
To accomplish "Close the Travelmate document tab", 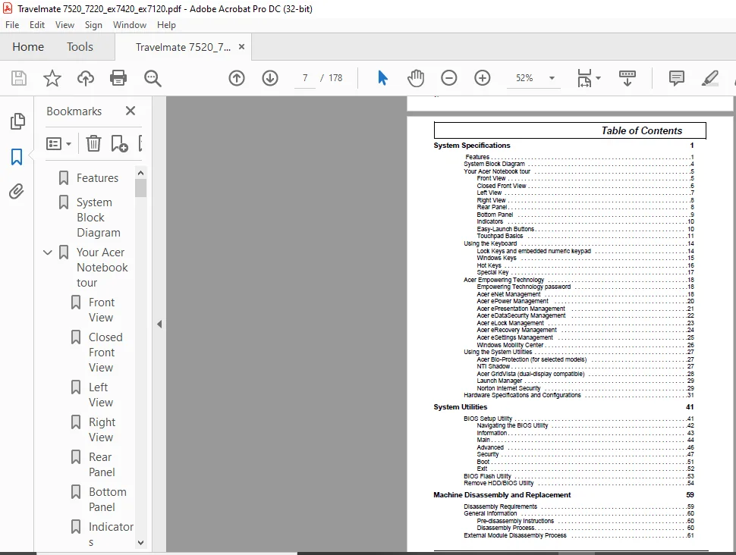I will click(x=242, y=47).
